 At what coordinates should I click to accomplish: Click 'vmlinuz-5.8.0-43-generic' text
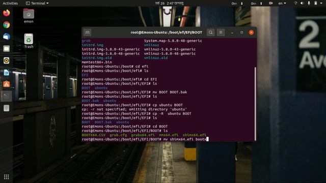click(x=170, y=49)
